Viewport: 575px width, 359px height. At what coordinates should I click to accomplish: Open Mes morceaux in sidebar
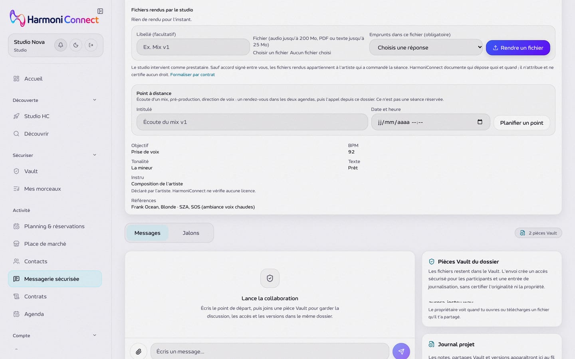click(55, 189)
